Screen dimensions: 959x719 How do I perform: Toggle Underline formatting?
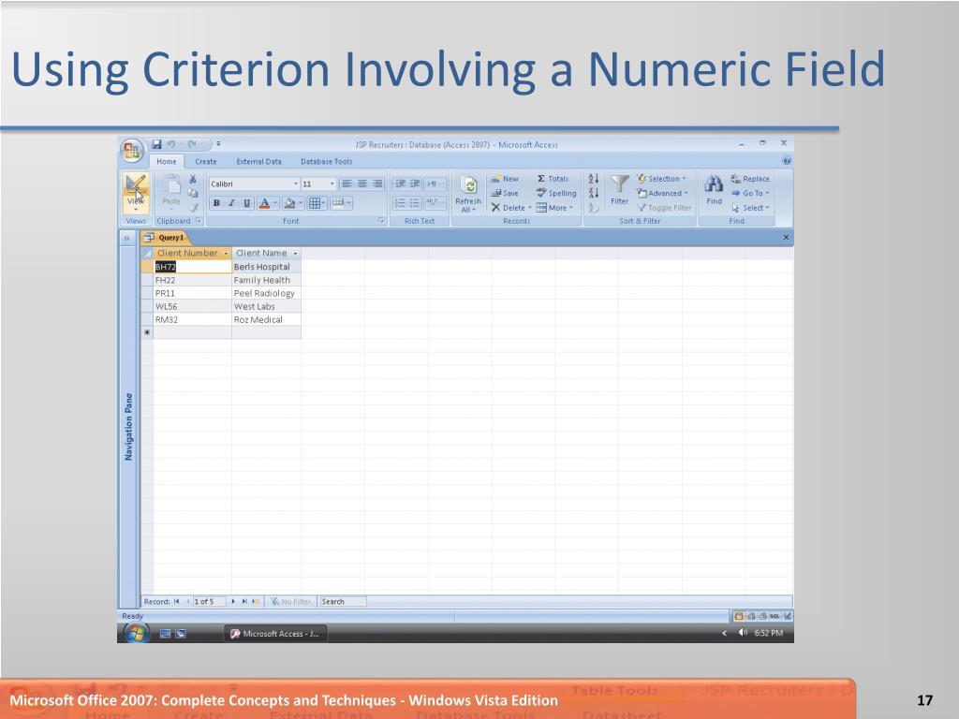click(x=246, y=203)
